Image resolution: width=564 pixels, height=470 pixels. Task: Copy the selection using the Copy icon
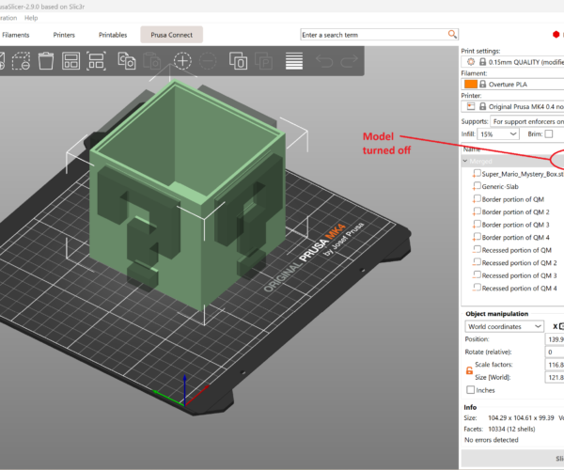tap(127, 61)
